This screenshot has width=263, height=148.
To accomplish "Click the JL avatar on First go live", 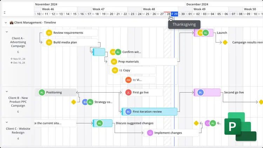I will click(x=128, y=93).
